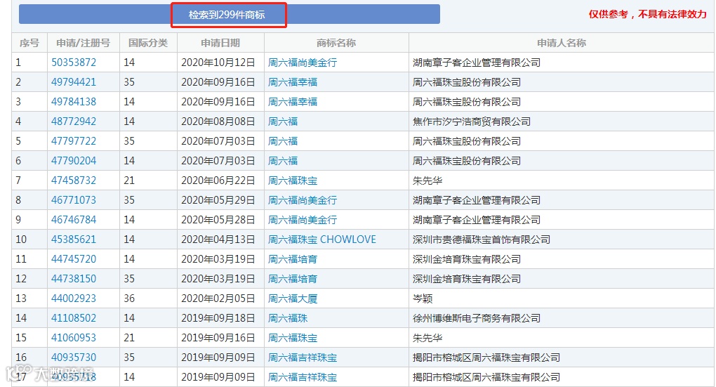Click the 商标名称 column header
The image size is (716, 387).
click(336, 42)
